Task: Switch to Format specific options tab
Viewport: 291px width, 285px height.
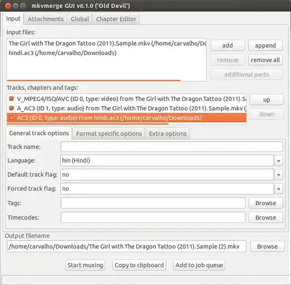Action: click(x=109, y=134)
